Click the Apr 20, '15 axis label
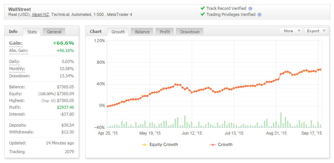 (108, 133)
